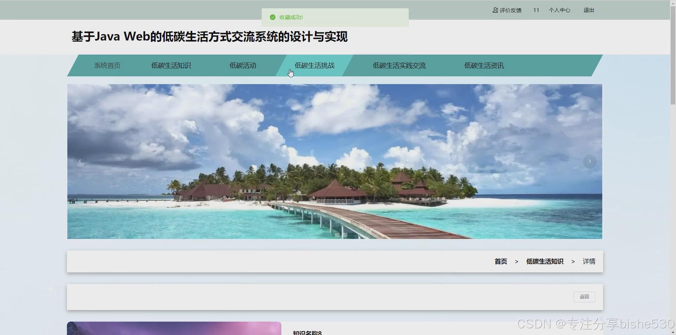The image size is (676, 335).
Task: Open 个人中心 from the top bar
Action: (x=559, y=10)
